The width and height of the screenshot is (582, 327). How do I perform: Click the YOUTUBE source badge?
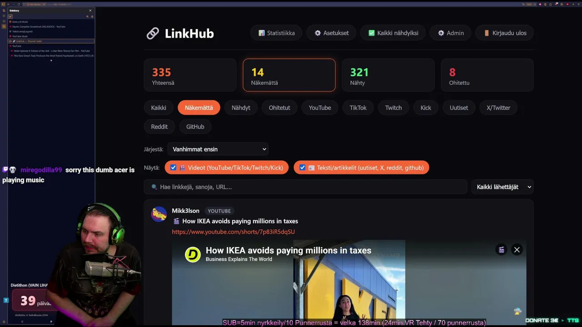pyautogui.click(x=219, y=211)
